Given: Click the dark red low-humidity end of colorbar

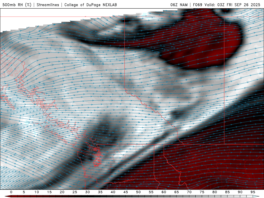Looking at the screenshot, I should click(x=8, y=196).
